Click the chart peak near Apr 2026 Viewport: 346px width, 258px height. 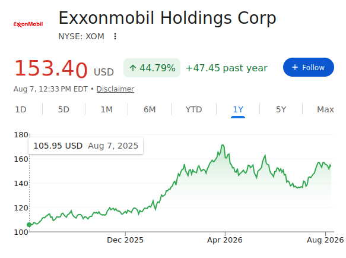pyautogui.click(x=223, y=145)
